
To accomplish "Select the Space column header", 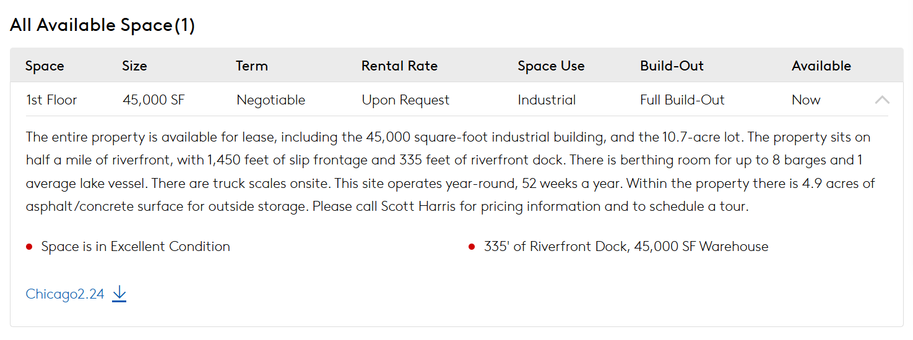I will pyautogui.click(x=45, y=66).
